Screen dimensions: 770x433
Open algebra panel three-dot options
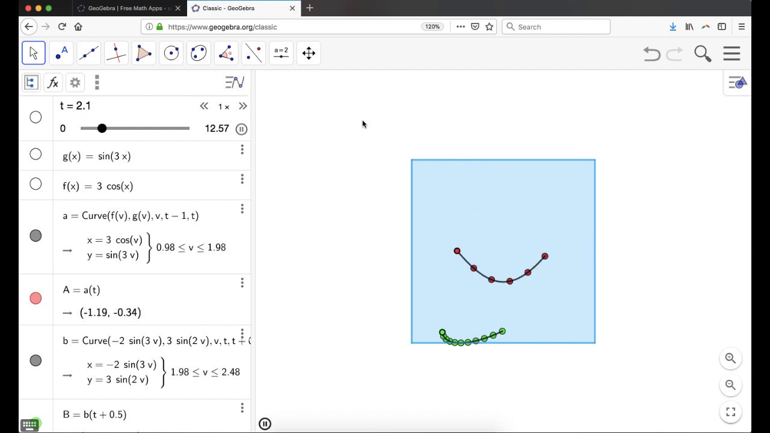pos(97,82)
